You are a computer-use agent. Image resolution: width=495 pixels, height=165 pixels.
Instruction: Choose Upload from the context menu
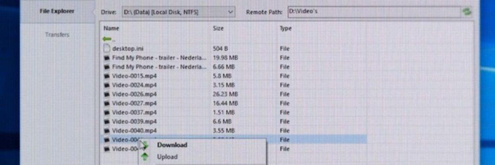coord(167,157)
